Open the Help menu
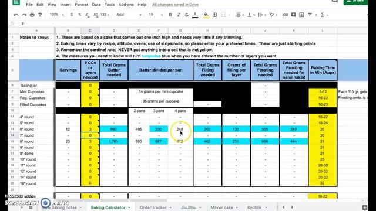376x211 pixels. [x=142, y=5]
